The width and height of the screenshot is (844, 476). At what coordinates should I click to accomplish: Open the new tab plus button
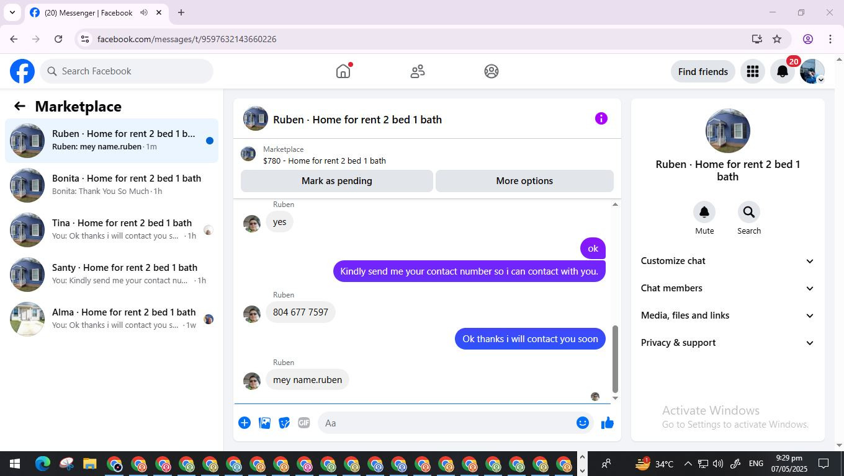(x=181, y=12)
